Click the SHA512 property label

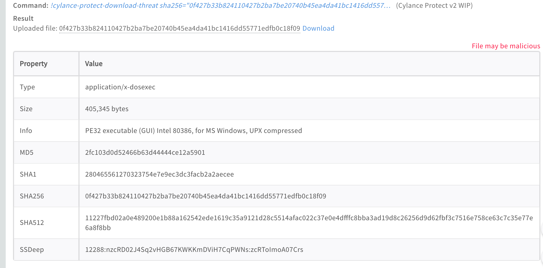click(x=32, y=223)
